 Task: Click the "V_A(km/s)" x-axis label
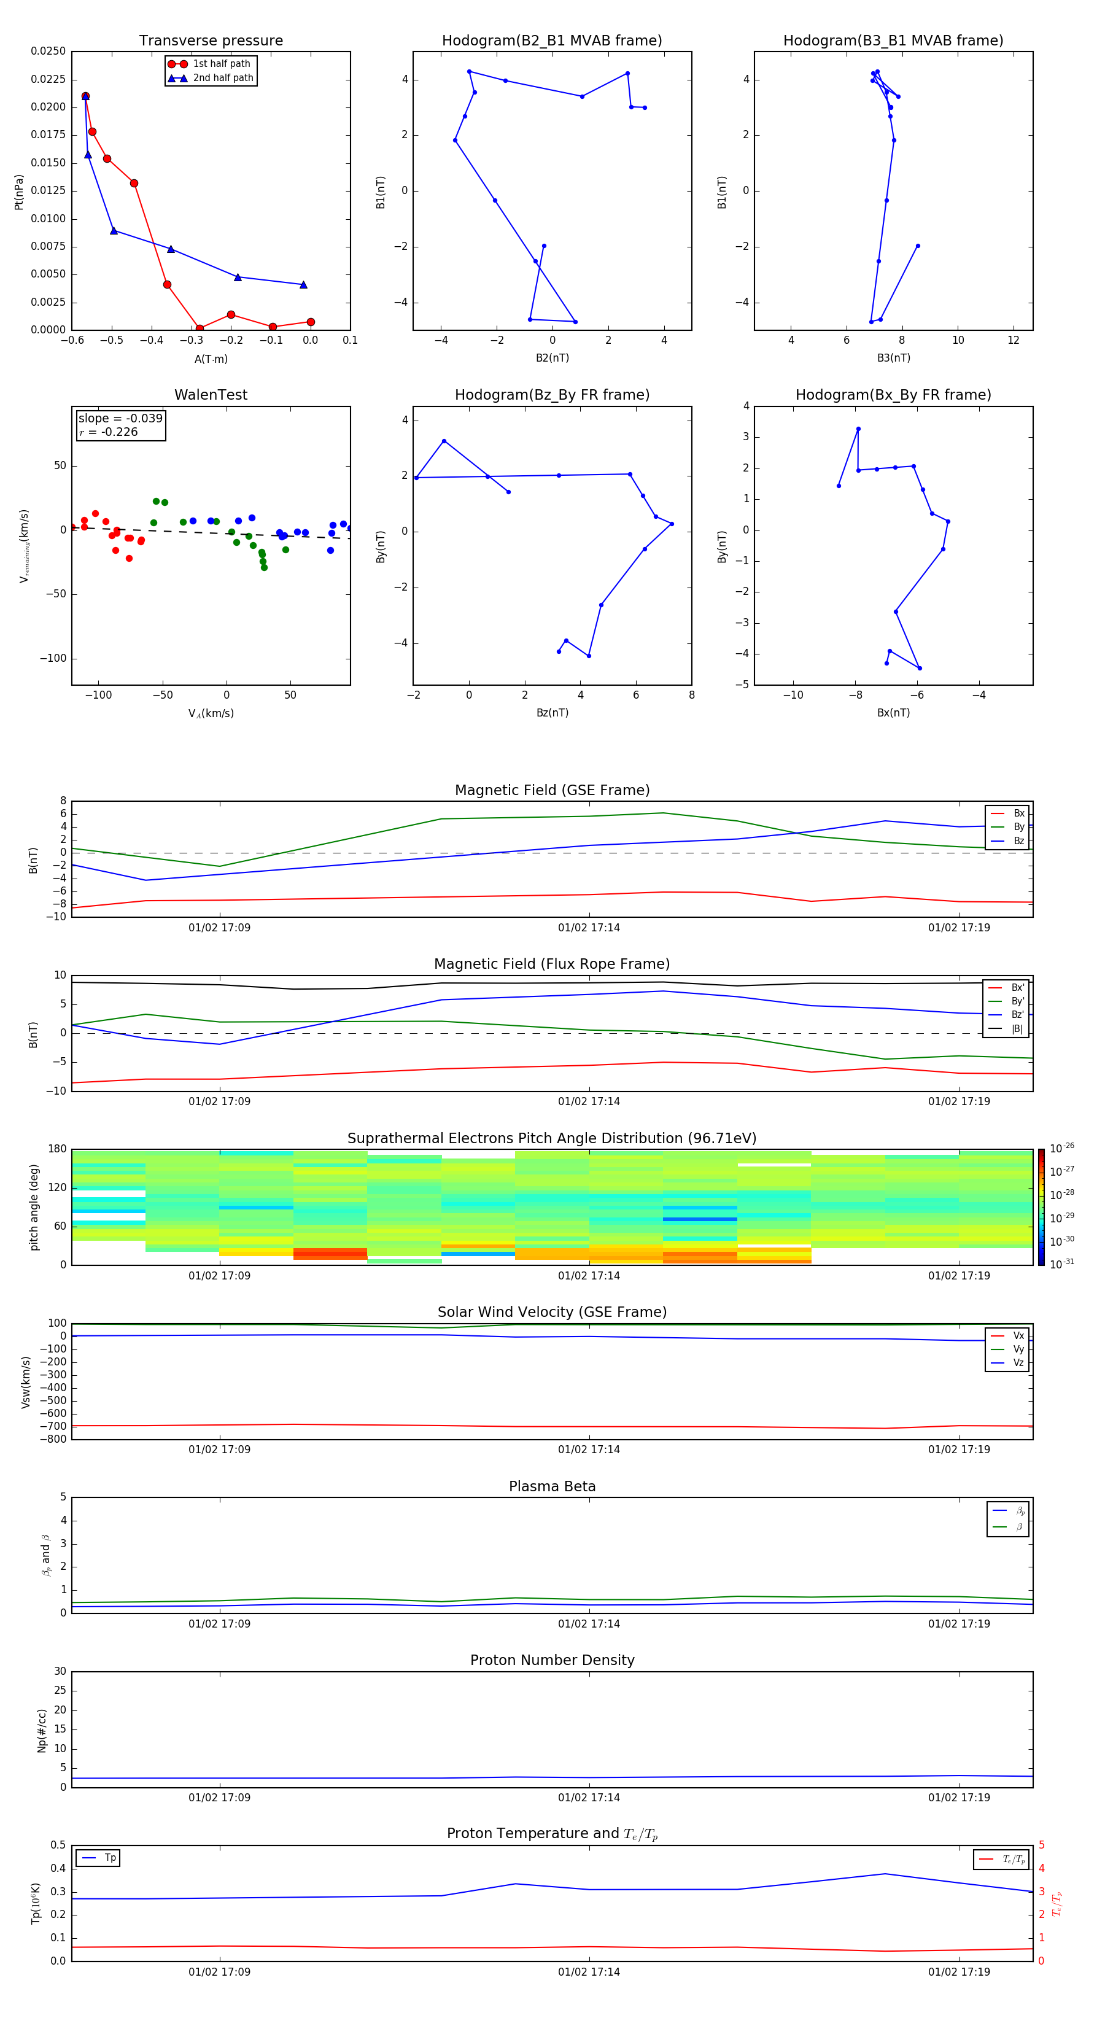(x=211, y=713)
